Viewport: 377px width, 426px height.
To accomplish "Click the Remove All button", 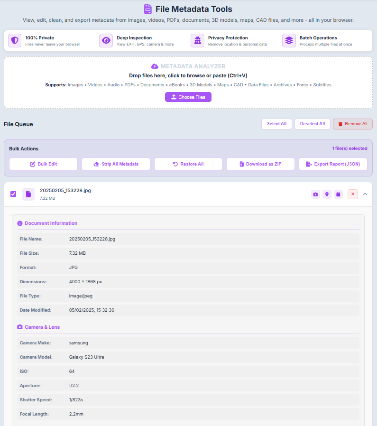I will tap(353, 124).
